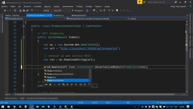Collapse the ProductosController class at line 11
The image size is (193, 109).
pyautogui.click(x=24, y=26)
